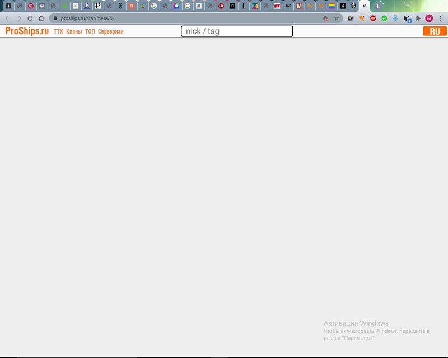Reload the current page
The height and width of the screenshot is (358, 448).
[30, 18]
